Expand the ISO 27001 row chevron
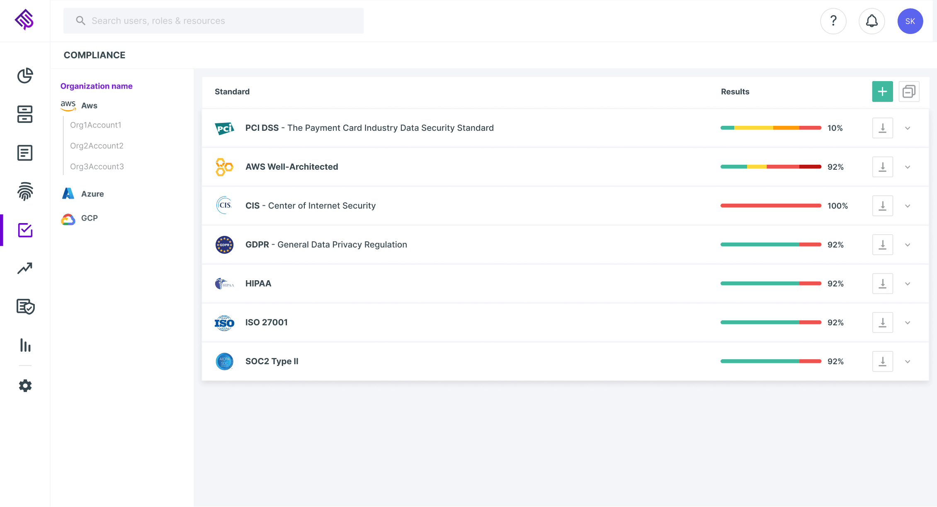 click(x=908, y=323)
